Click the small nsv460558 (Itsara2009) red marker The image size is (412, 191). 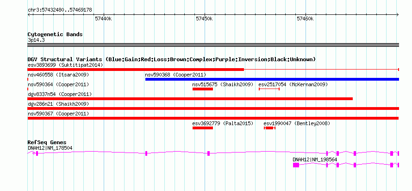(x=28, y=79)
